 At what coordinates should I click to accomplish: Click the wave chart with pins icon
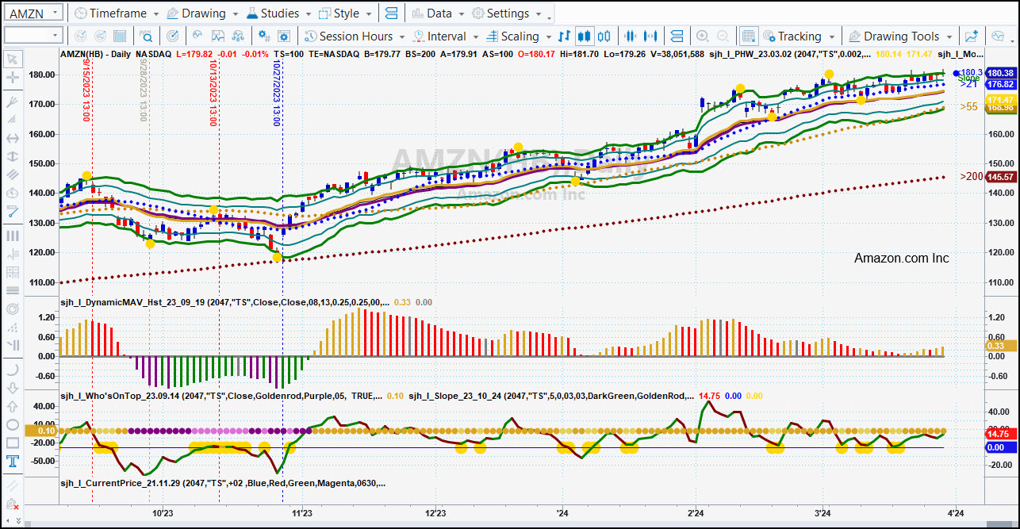point(238,36)
